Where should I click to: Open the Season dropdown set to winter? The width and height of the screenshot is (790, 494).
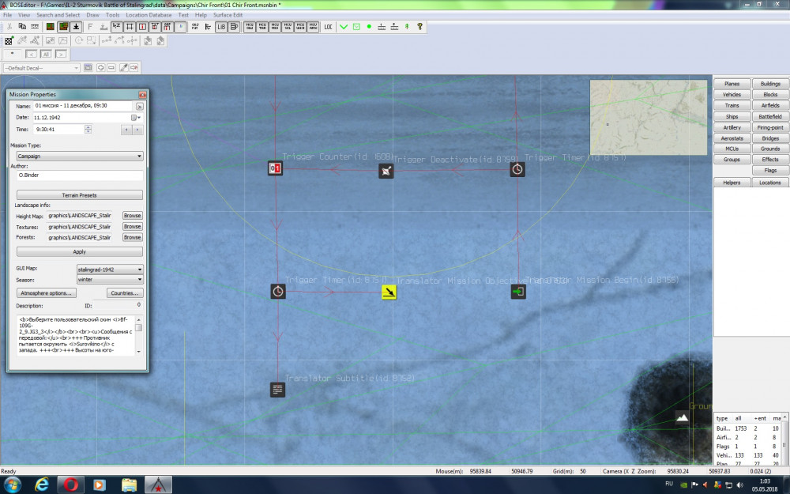(x=139, y=279)
